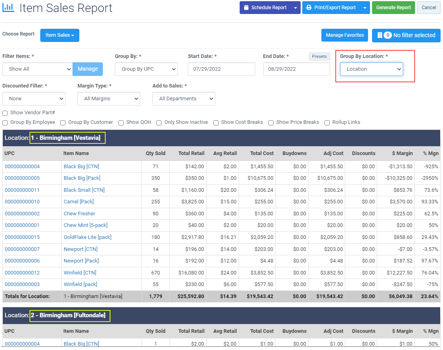The width and height of the screenshot is (443, 350).
Task: Open the Chew Mint [5-pack] item link
Action: pyautogui.click(x=86, y=225)
